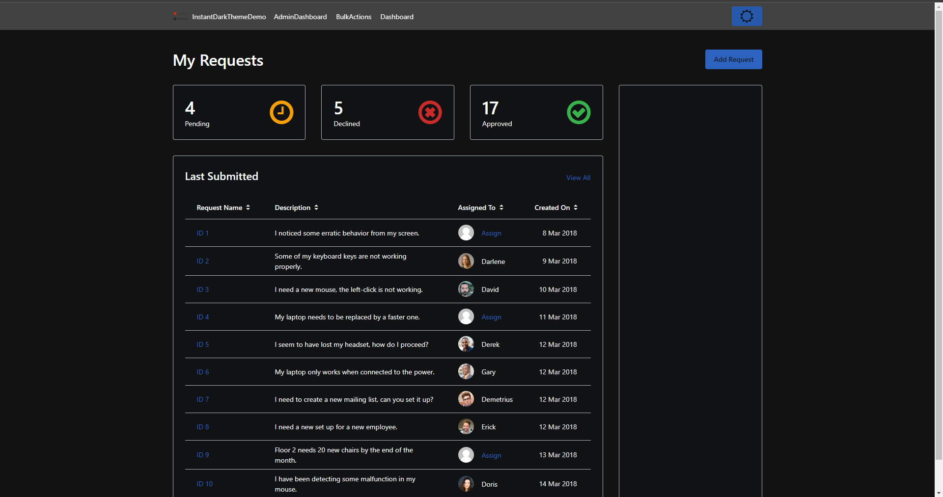Click Doris's profile photo
Screen dimensions: 943x497
pos(466,484)
